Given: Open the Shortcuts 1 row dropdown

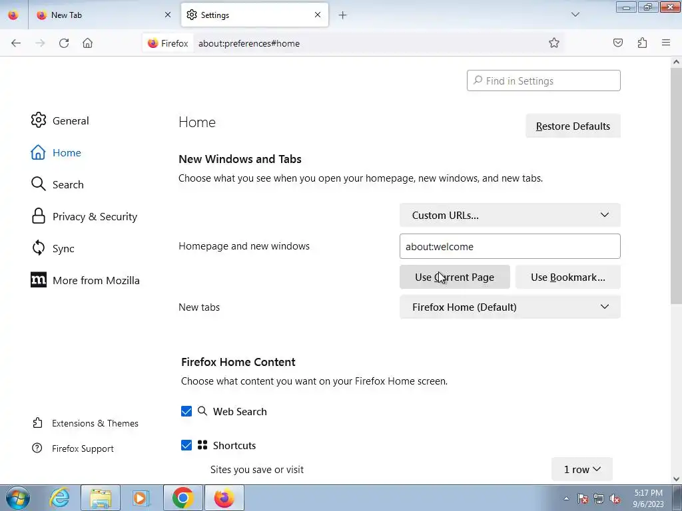Looking at the screenshot, I should [x=582, y=469].
